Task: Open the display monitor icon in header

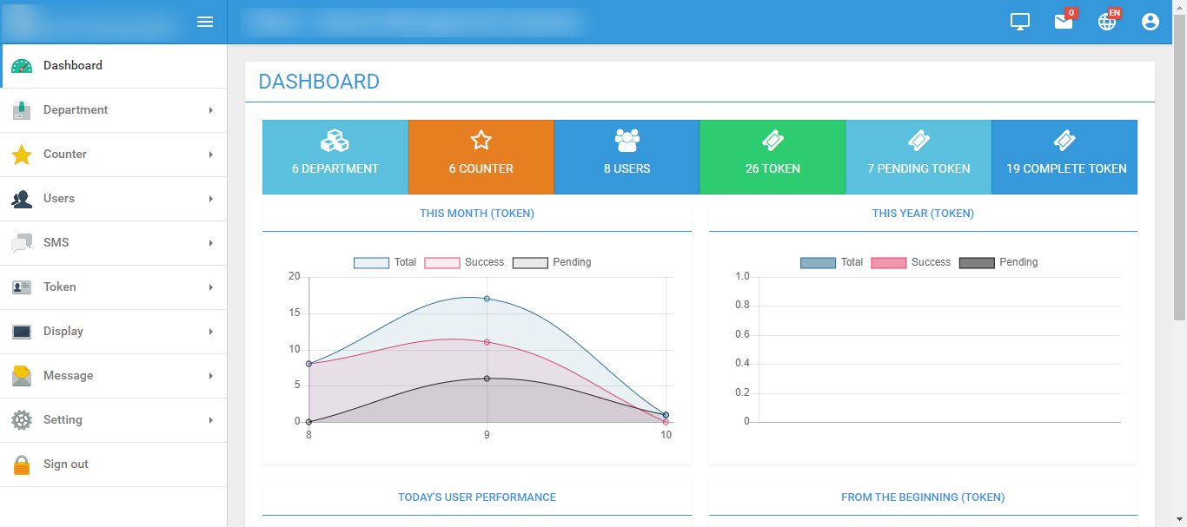Action: pos(1020,22)
